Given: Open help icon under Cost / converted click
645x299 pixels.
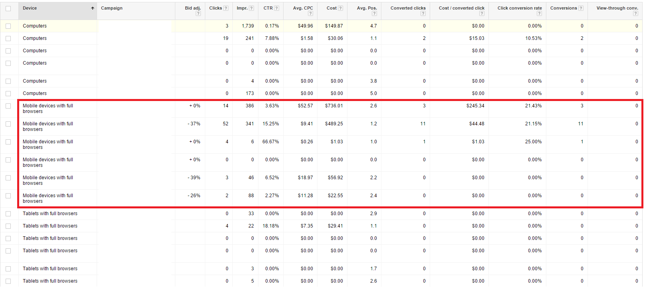Looking at the screenshot, I should pyautogui.click(x=482, y=14).
